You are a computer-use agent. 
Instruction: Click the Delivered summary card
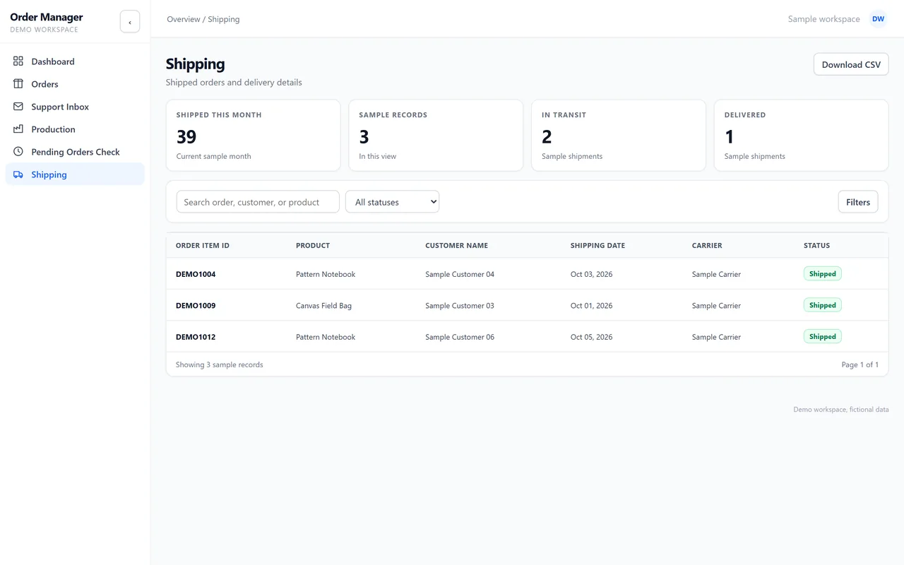click(x=801, y=136)
